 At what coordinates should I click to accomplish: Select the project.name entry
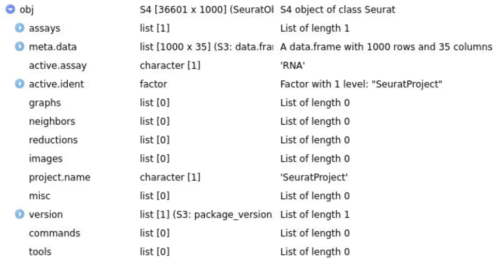(x=59, y=178)
